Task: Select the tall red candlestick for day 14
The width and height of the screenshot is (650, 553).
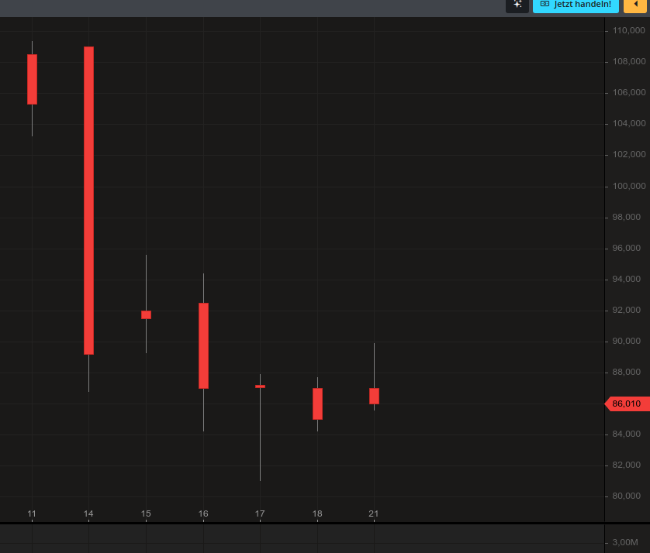Action: (88, 200)
